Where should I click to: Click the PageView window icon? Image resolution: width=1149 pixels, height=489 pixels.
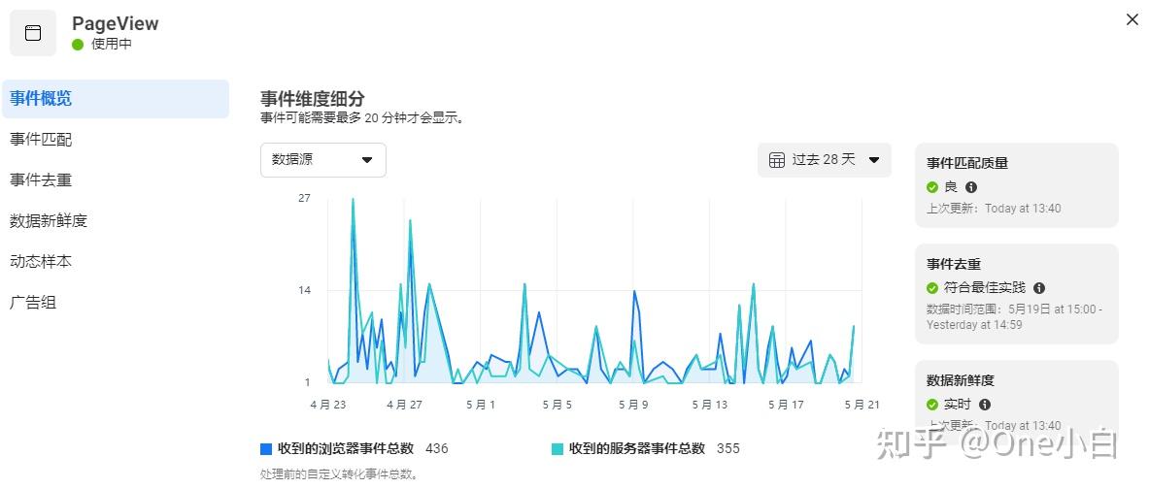click(x=33, y=33)
